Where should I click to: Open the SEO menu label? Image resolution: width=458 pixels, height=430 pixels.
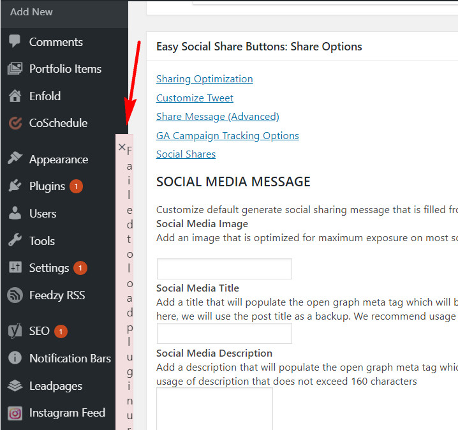(39, 331)
